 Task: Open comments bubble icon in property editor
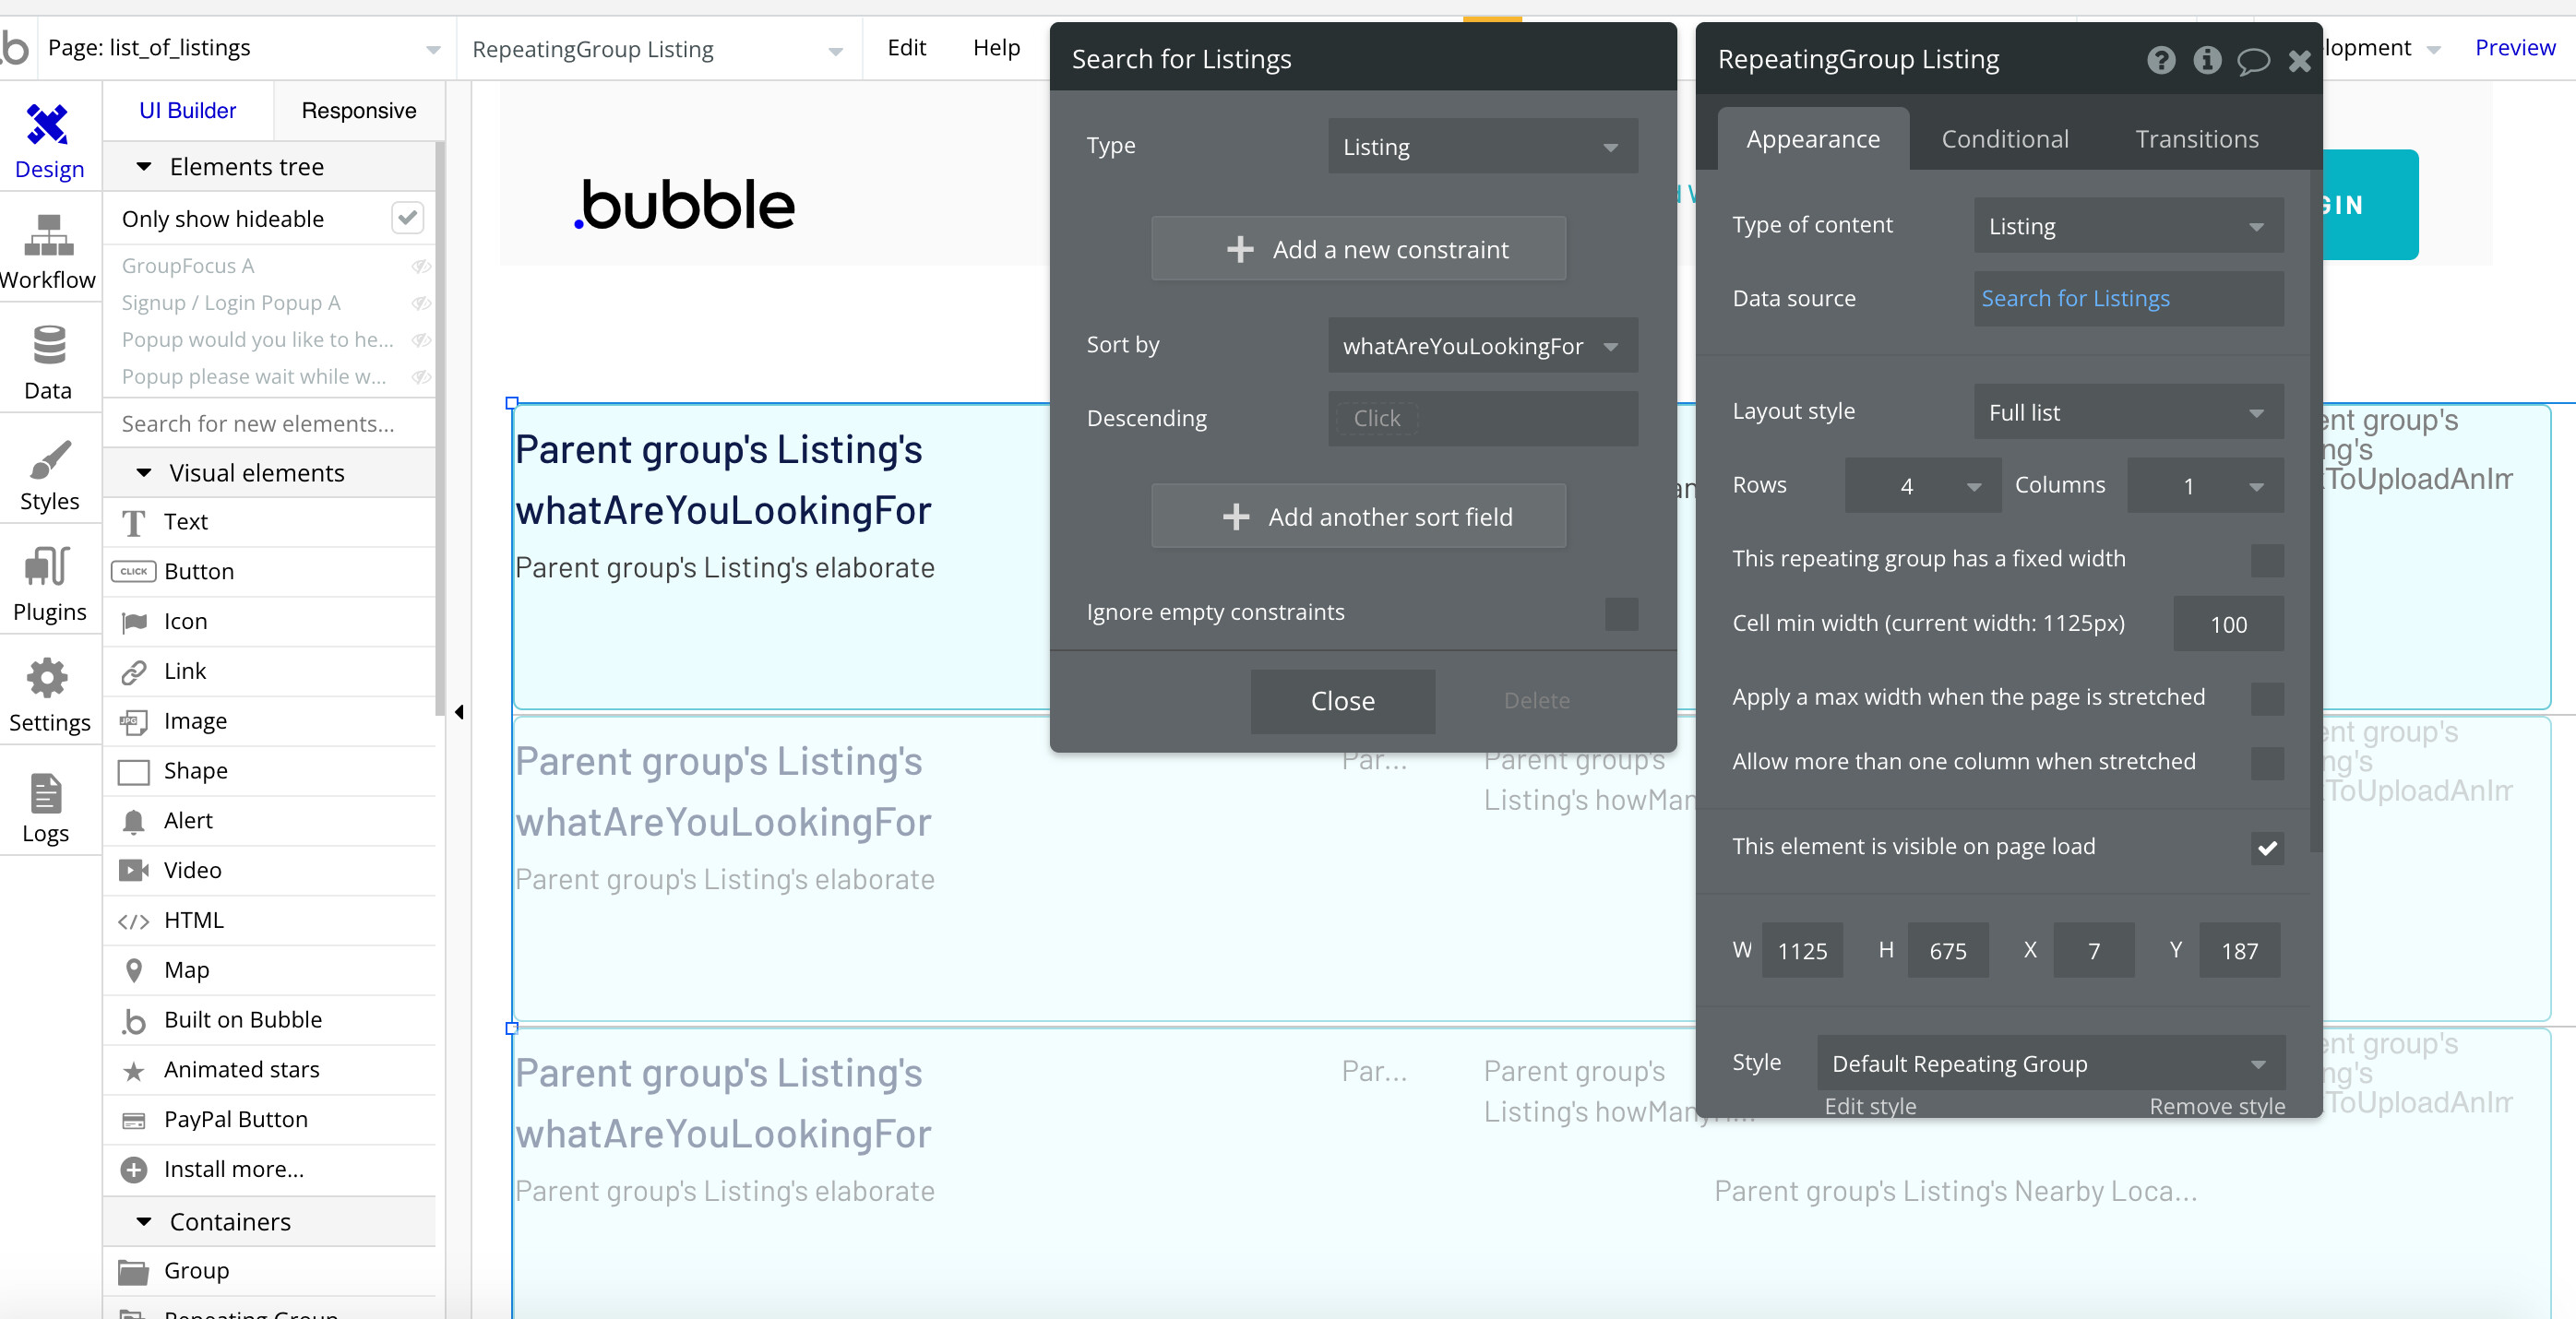[x=2253, y=61]
